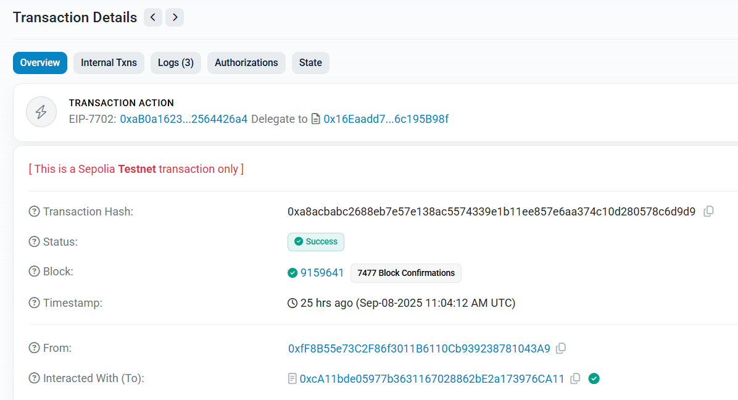Click the help icon beside Transaction Hash
The width and height of the screenshot is (738, 400).
pos(35,212)
